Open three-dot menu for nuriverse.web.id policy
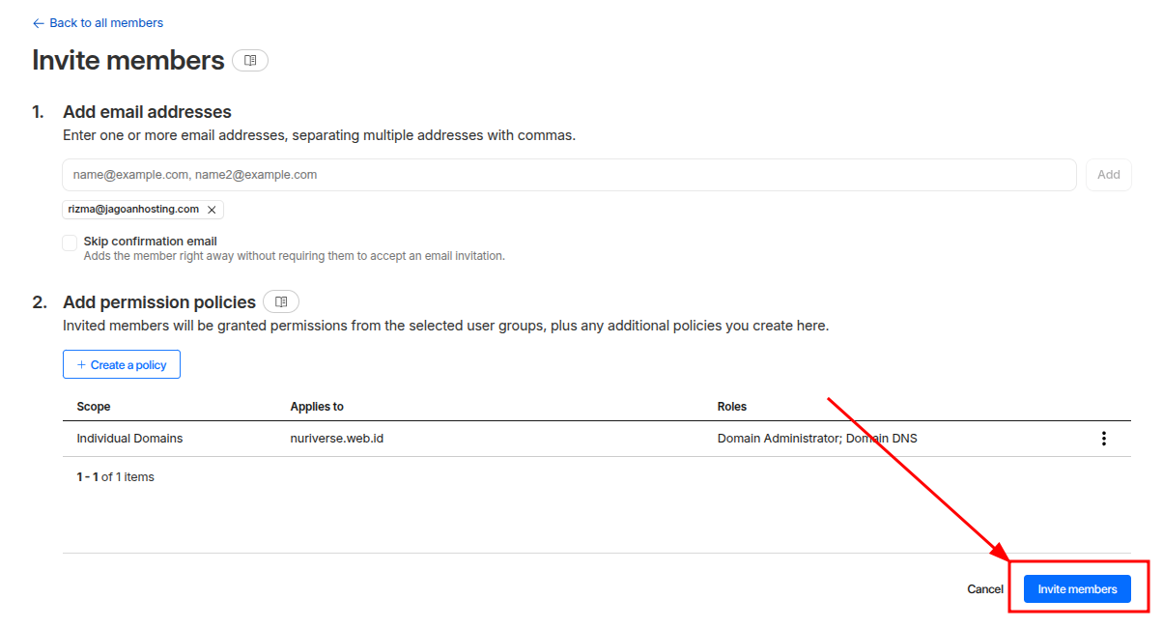 pos(1103,439)
